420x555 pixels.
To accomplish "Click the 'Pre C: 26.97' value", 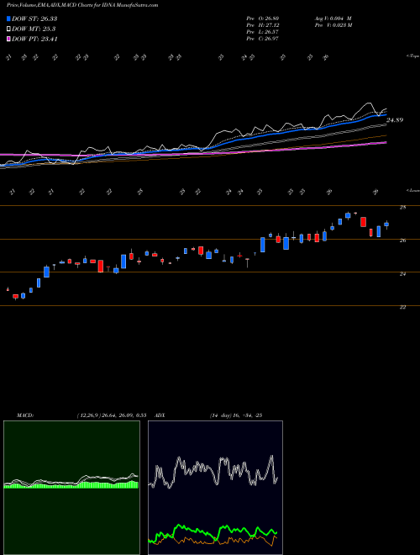I will pyautogui.click(x=262, y=39).
